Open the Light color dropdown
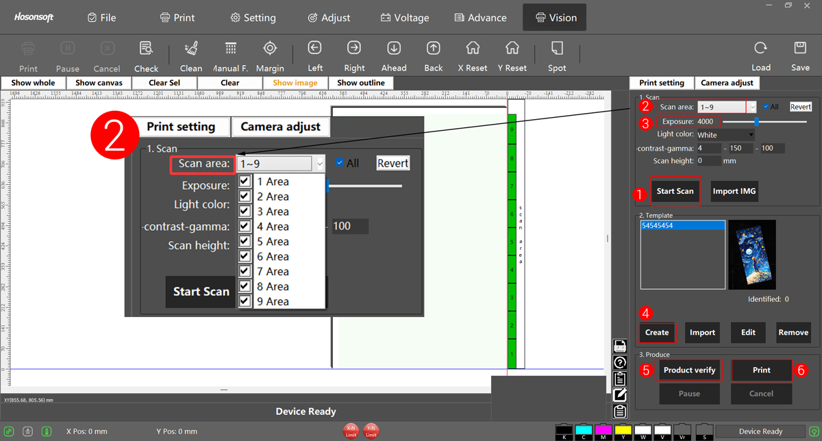The width and height of the screenshot is (822, 441). [725, 135]
